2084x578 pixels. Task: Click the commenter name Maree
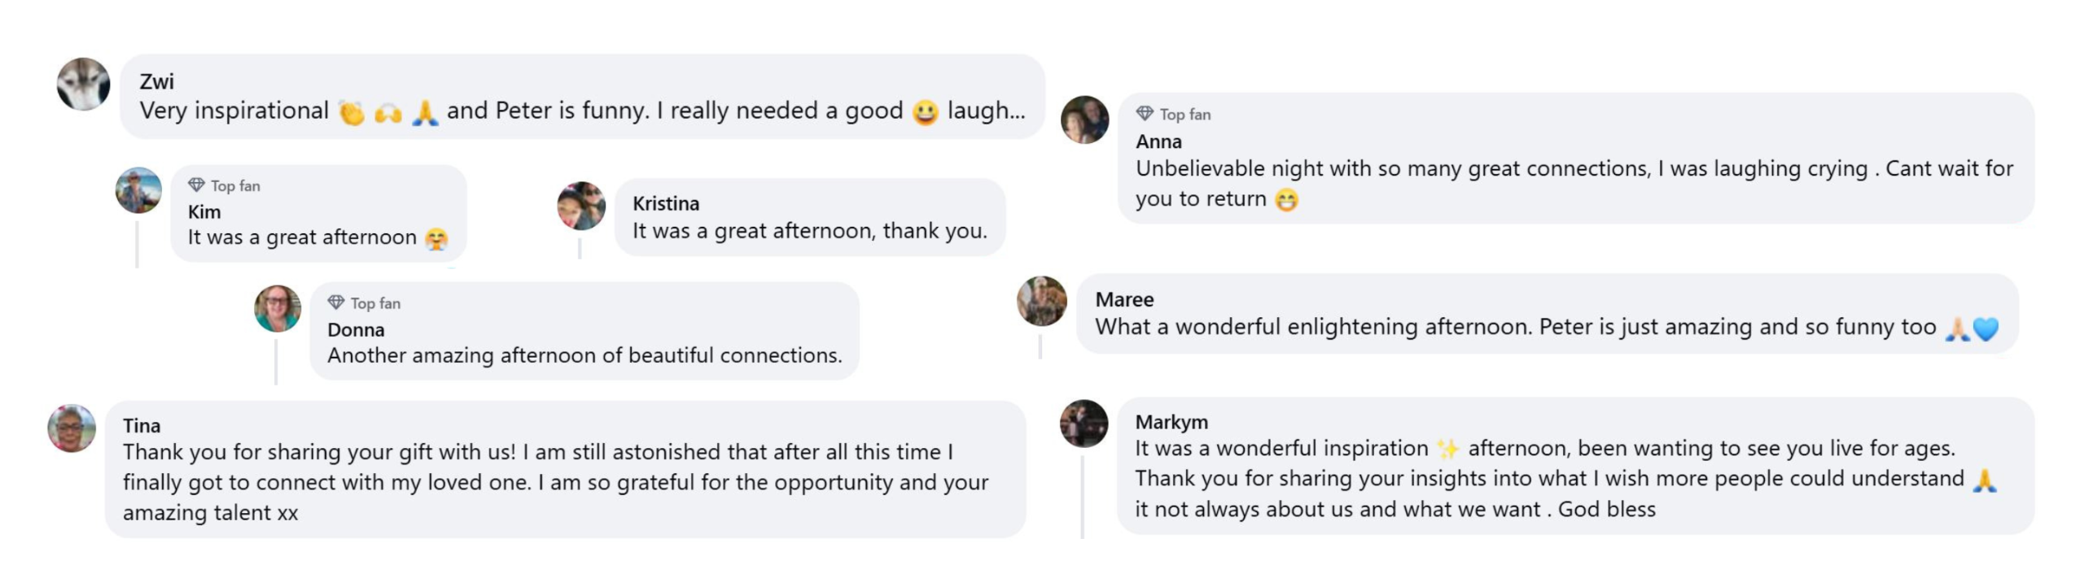coord(1124,299)
